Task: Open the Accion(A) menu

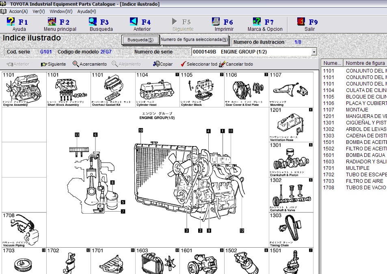Action: pos(18,11)
